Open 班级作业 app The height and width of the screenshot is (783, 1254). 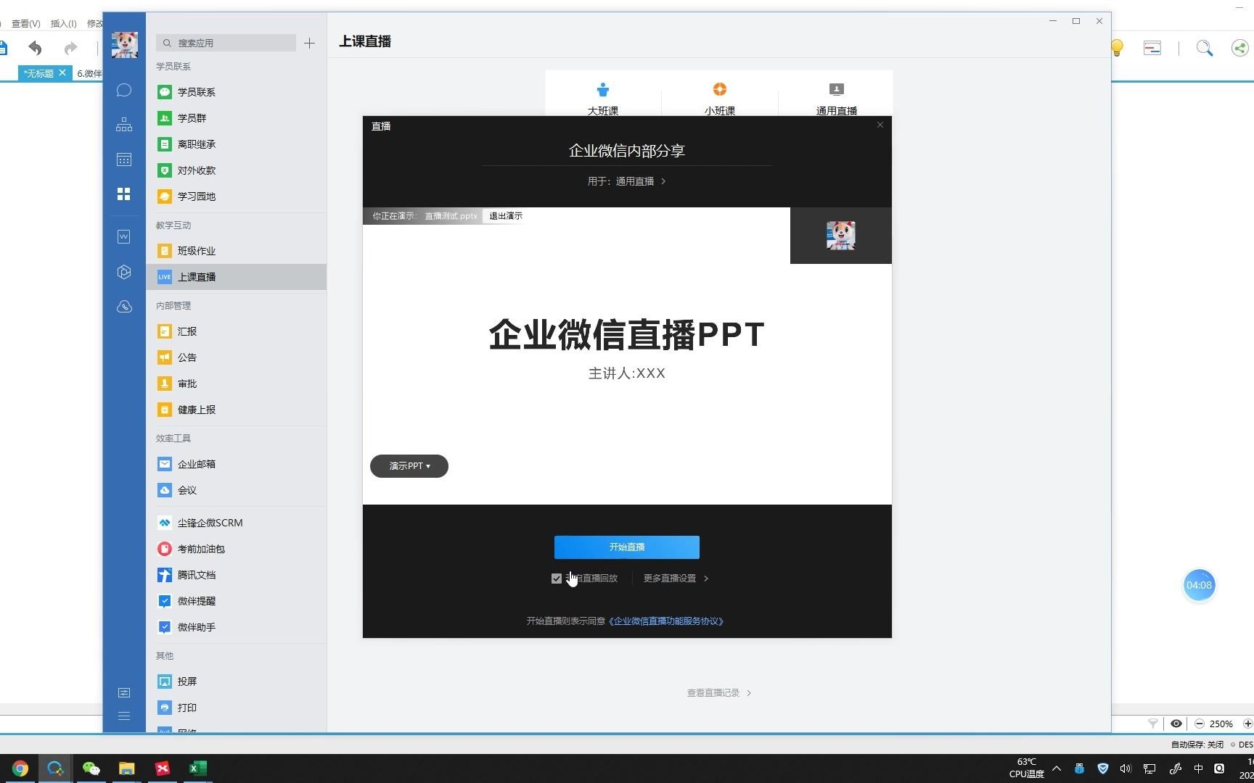tap(236, 251)
